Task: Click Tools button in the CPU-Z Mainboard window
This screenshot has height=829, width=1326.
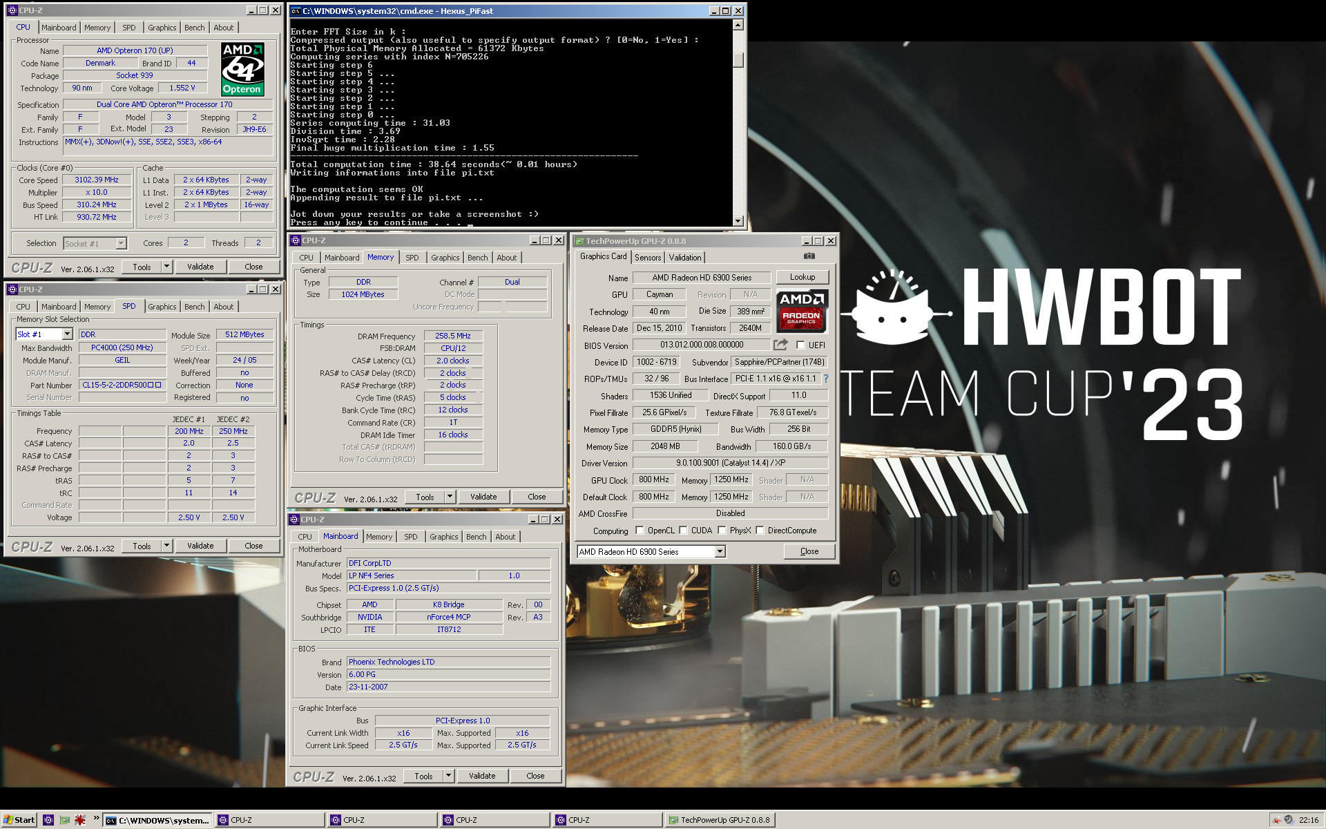Action: click(x=423, y=776)
